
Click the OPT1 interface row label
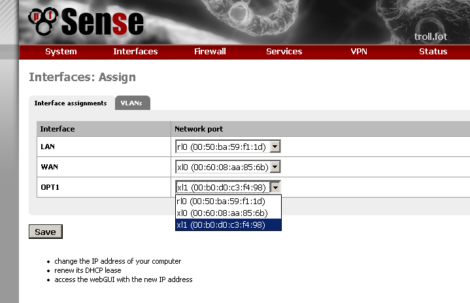pos(50,187)
